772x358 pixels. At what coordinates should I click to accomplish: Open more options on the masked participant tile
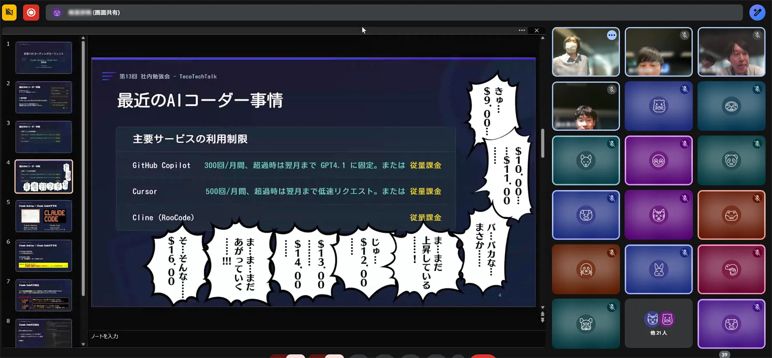tap(612, 36)
